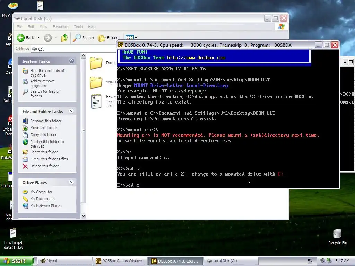The height and width of the screenshot is (266, 355).
Task: Click Search for files or folders
Action: [45, 94]
